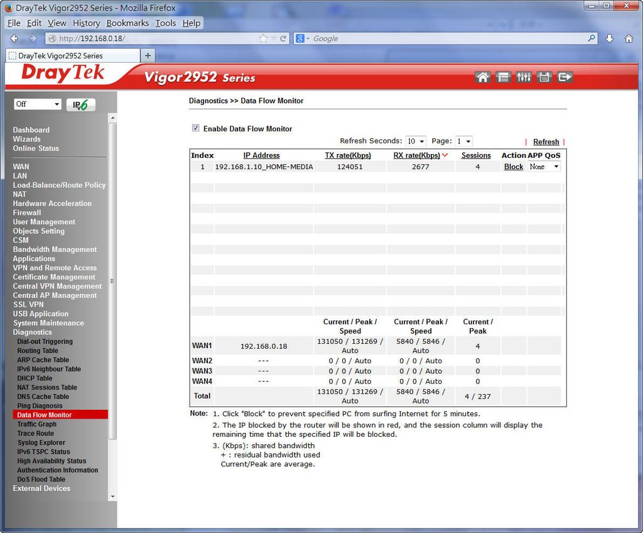Image resolution: width=643 pixels, height=533 pixels.
Task: Open NAT Sessions Table page
Action: click(47, 387)
